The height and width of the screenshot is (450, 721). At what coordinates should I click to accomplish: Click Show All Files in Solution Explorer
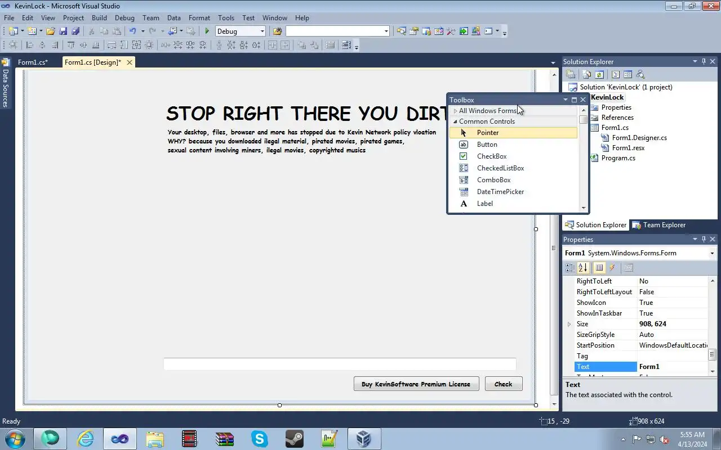587,74
